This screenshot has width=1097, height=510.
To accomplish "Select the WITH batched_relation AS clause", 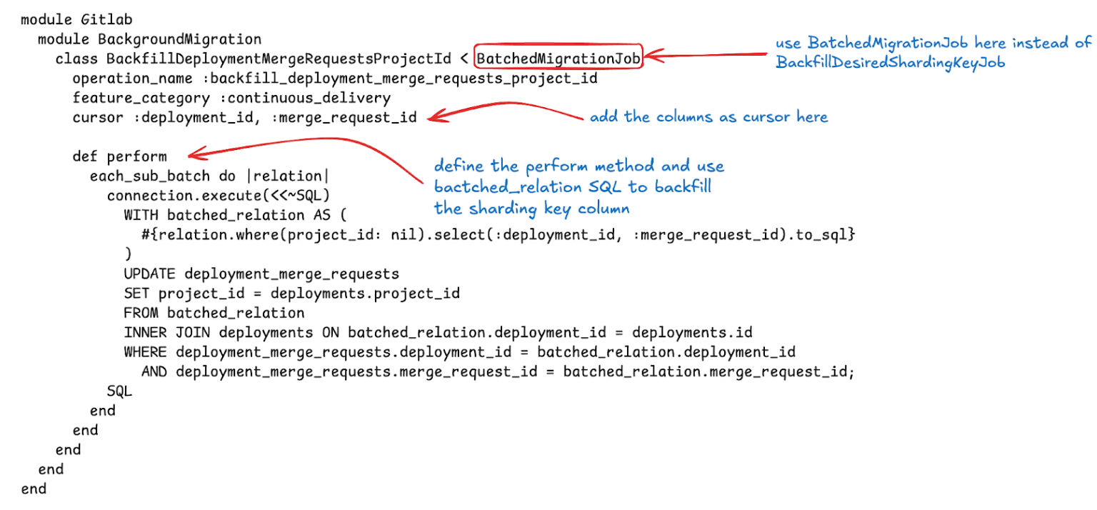I will 230,214.
